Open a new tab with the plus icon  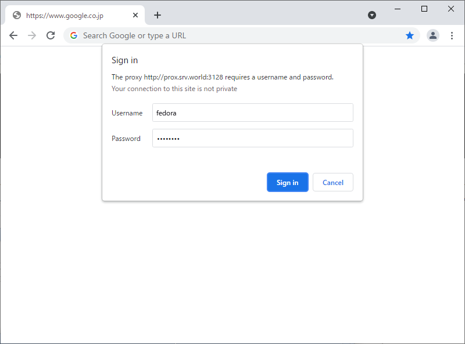pos(158,15)
